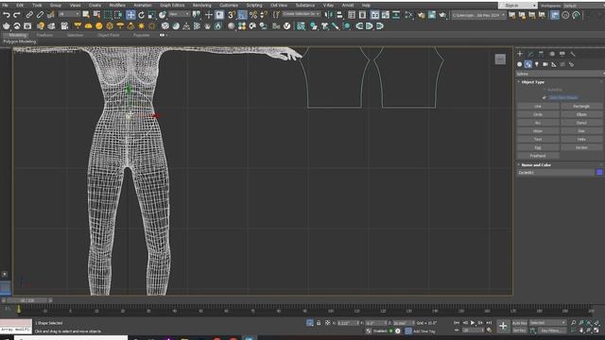Click the Ellipse spline button
The image size is (605, 340).
(x=581, y=114)
